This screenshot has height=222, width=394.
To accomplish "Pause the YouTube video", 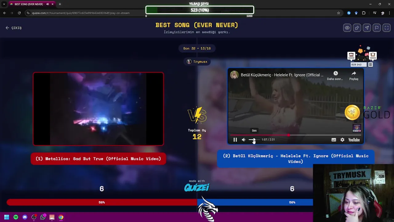I will [235, 140].
